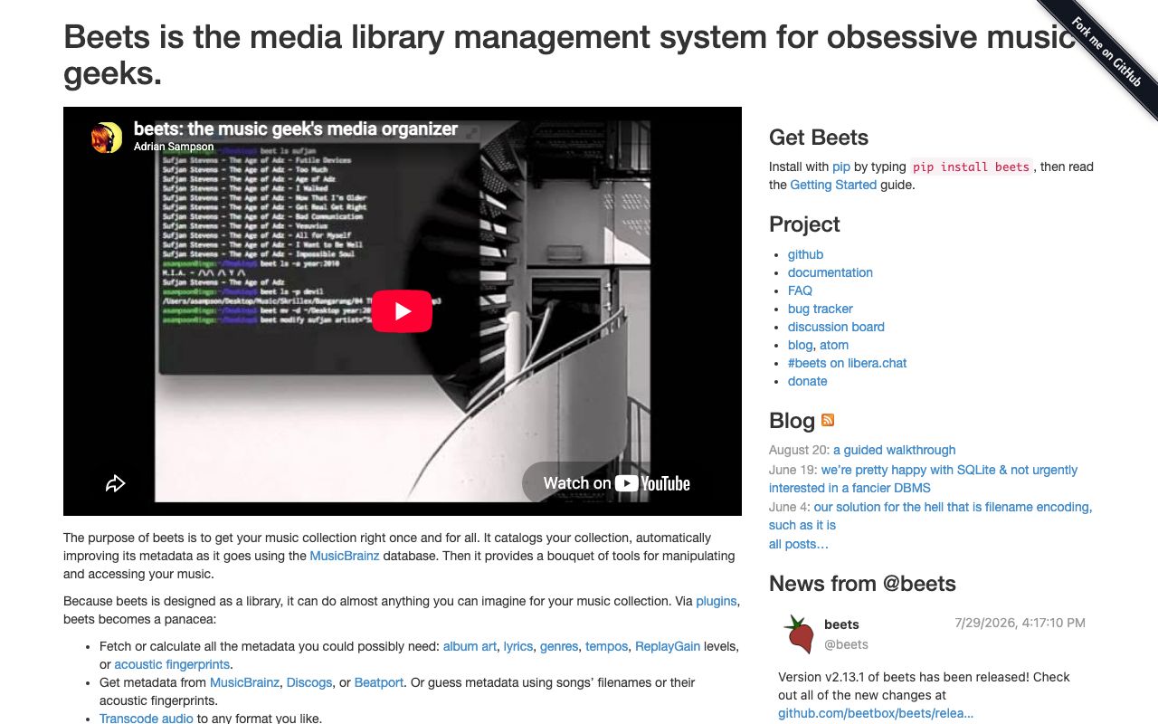Open the MusicBrainz database link in intro paragraph

pyautogui.click(x=345, y=556)
